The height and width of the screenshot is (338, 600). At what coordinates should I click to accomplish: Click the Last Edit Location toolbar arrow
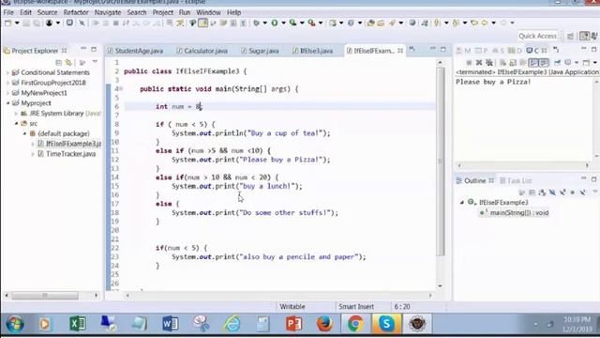pos(474,23)
